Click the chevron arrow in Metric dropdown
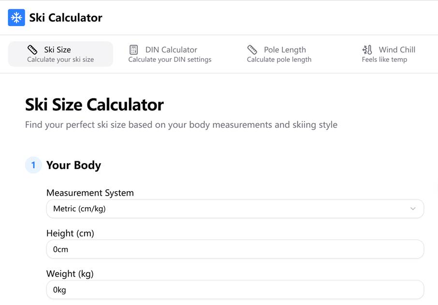438x305 pixels. [x=413, y=209]
